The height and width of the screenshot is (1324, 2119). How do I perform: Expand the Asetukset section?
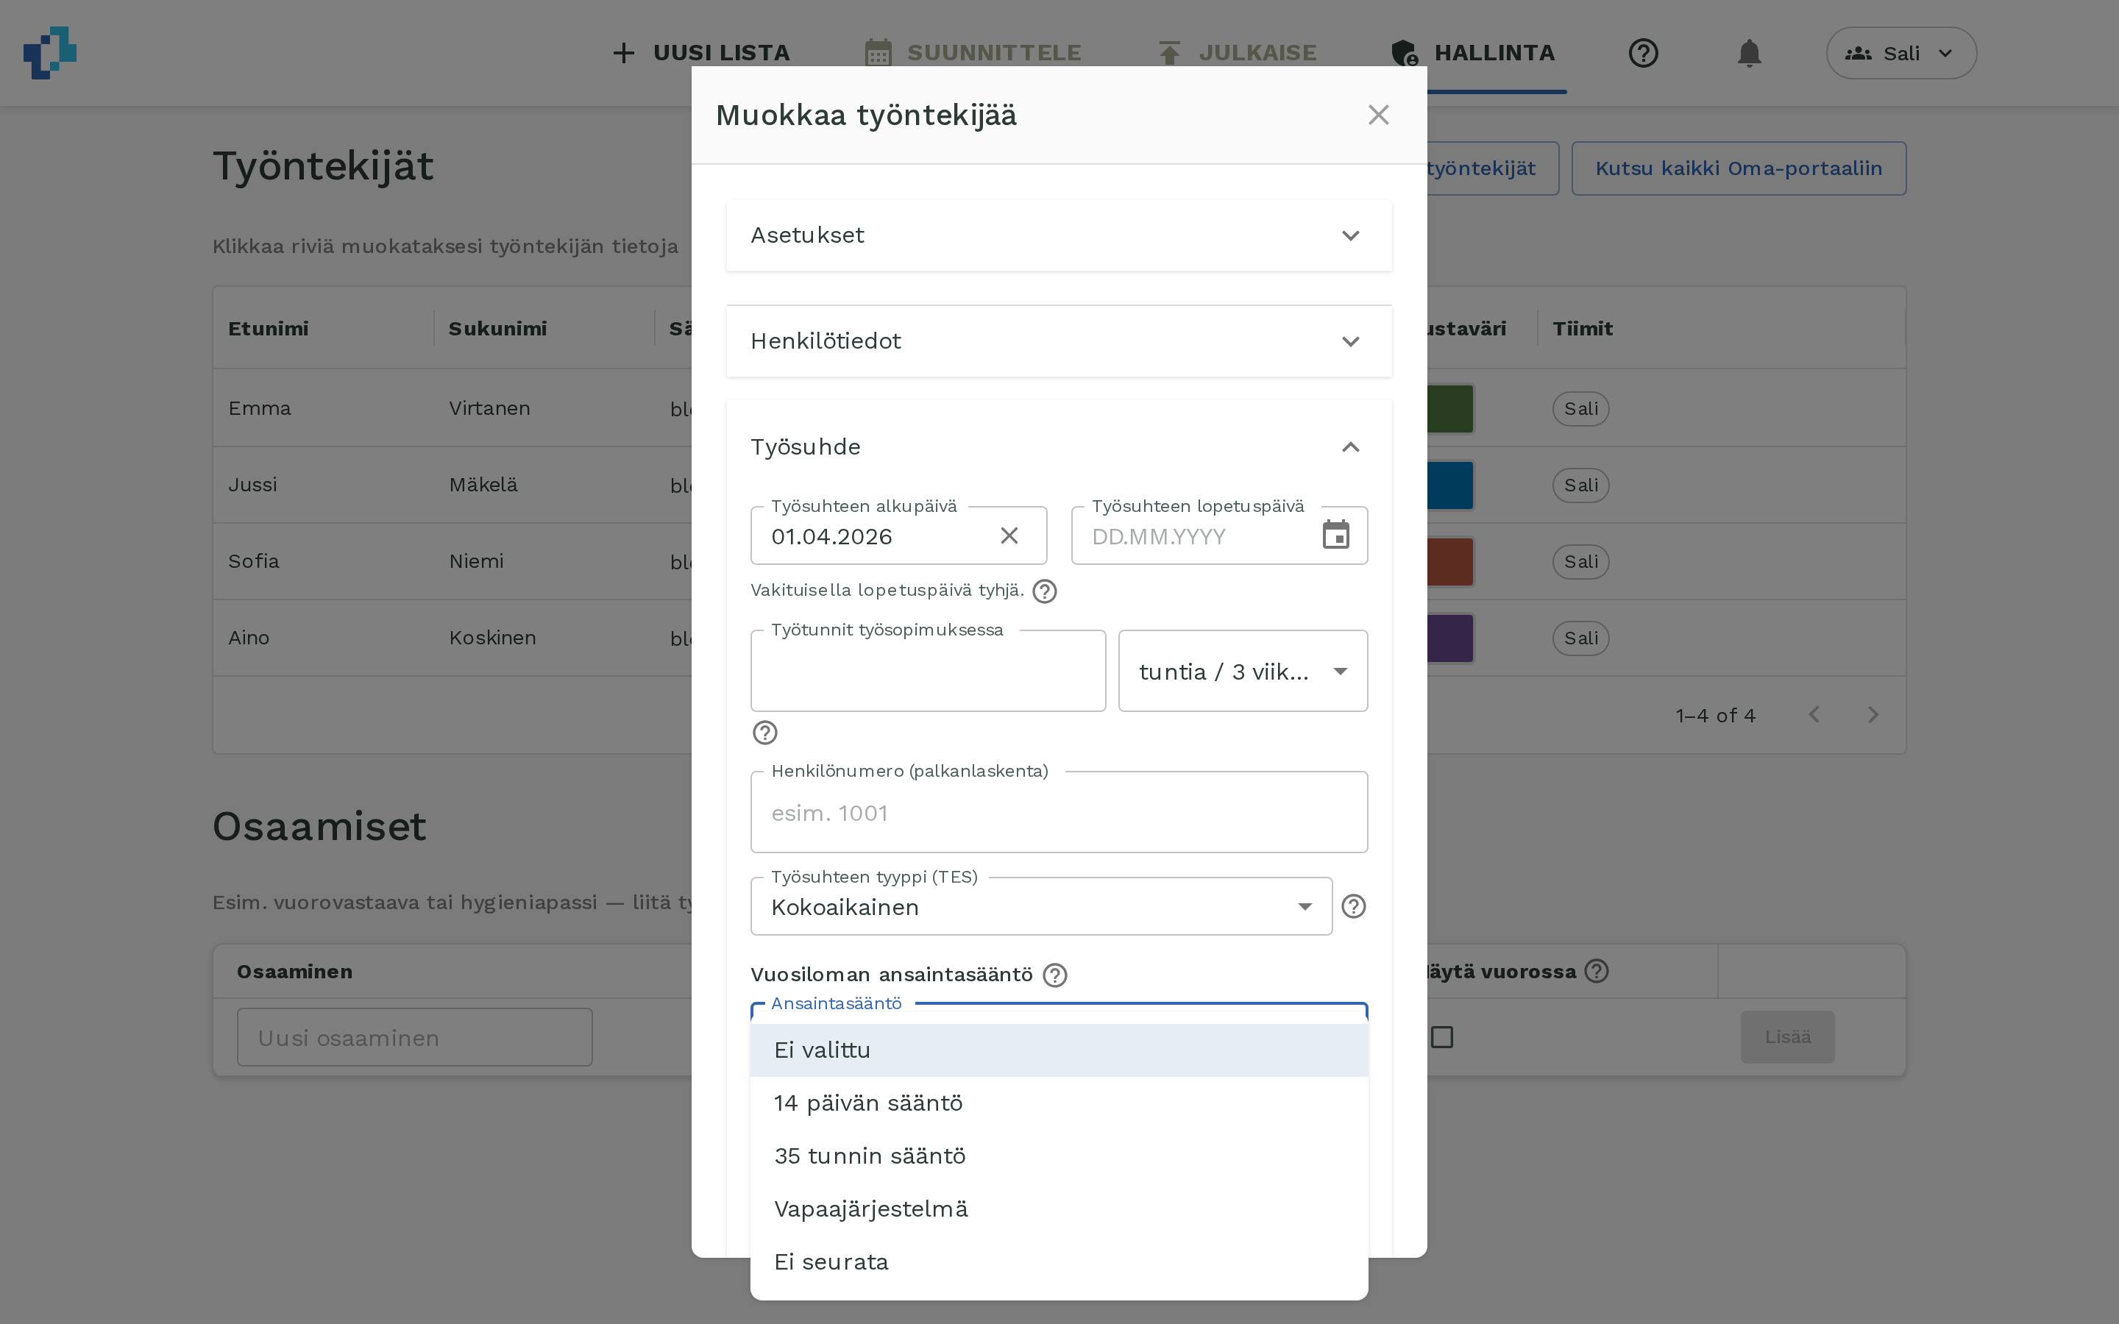[1059, 235]
